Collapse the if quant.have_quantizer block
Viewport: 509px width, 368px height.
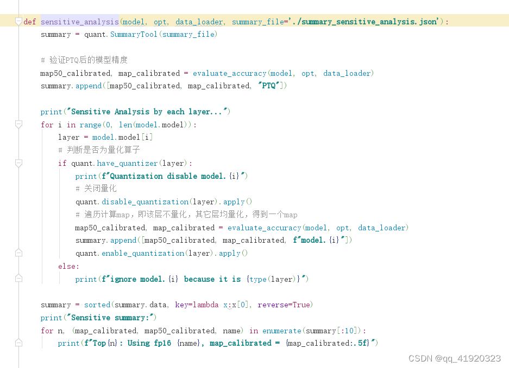click(18, 163)
